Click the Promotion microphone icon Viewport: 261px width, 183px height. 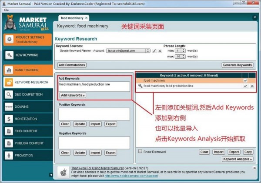click(x=9, y=155)
